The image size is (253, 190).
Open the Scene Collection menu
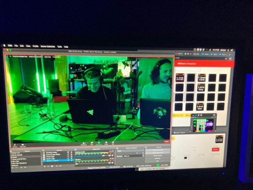click(48, 46)
